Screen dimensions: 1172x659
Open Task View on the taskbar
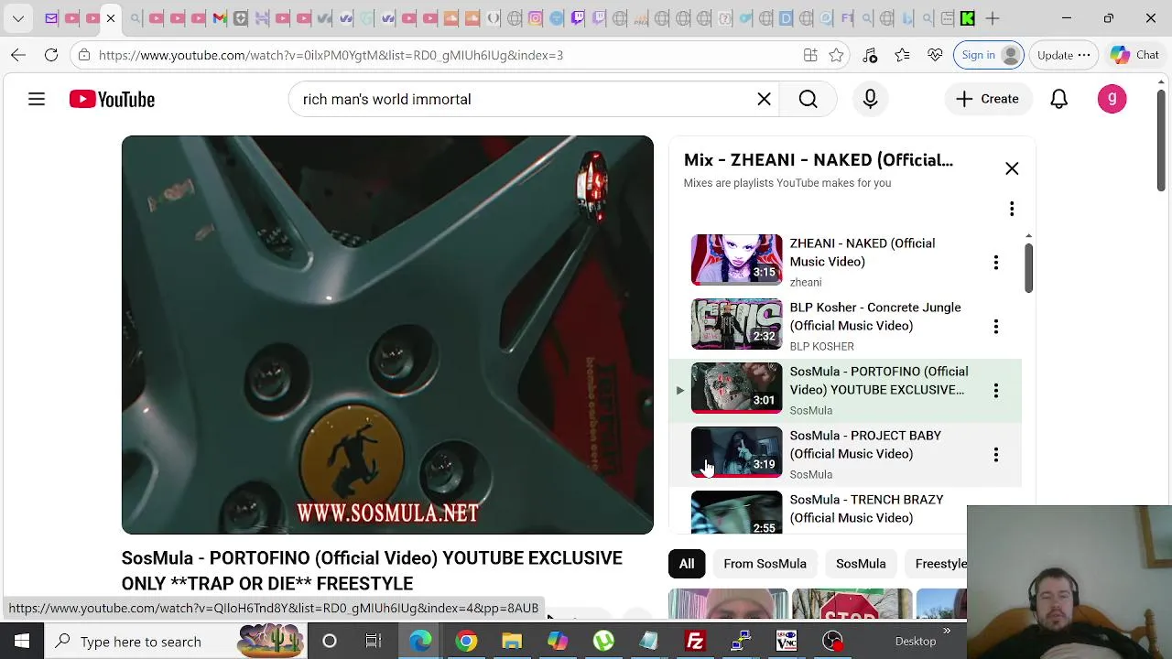(x=374, y=642)
